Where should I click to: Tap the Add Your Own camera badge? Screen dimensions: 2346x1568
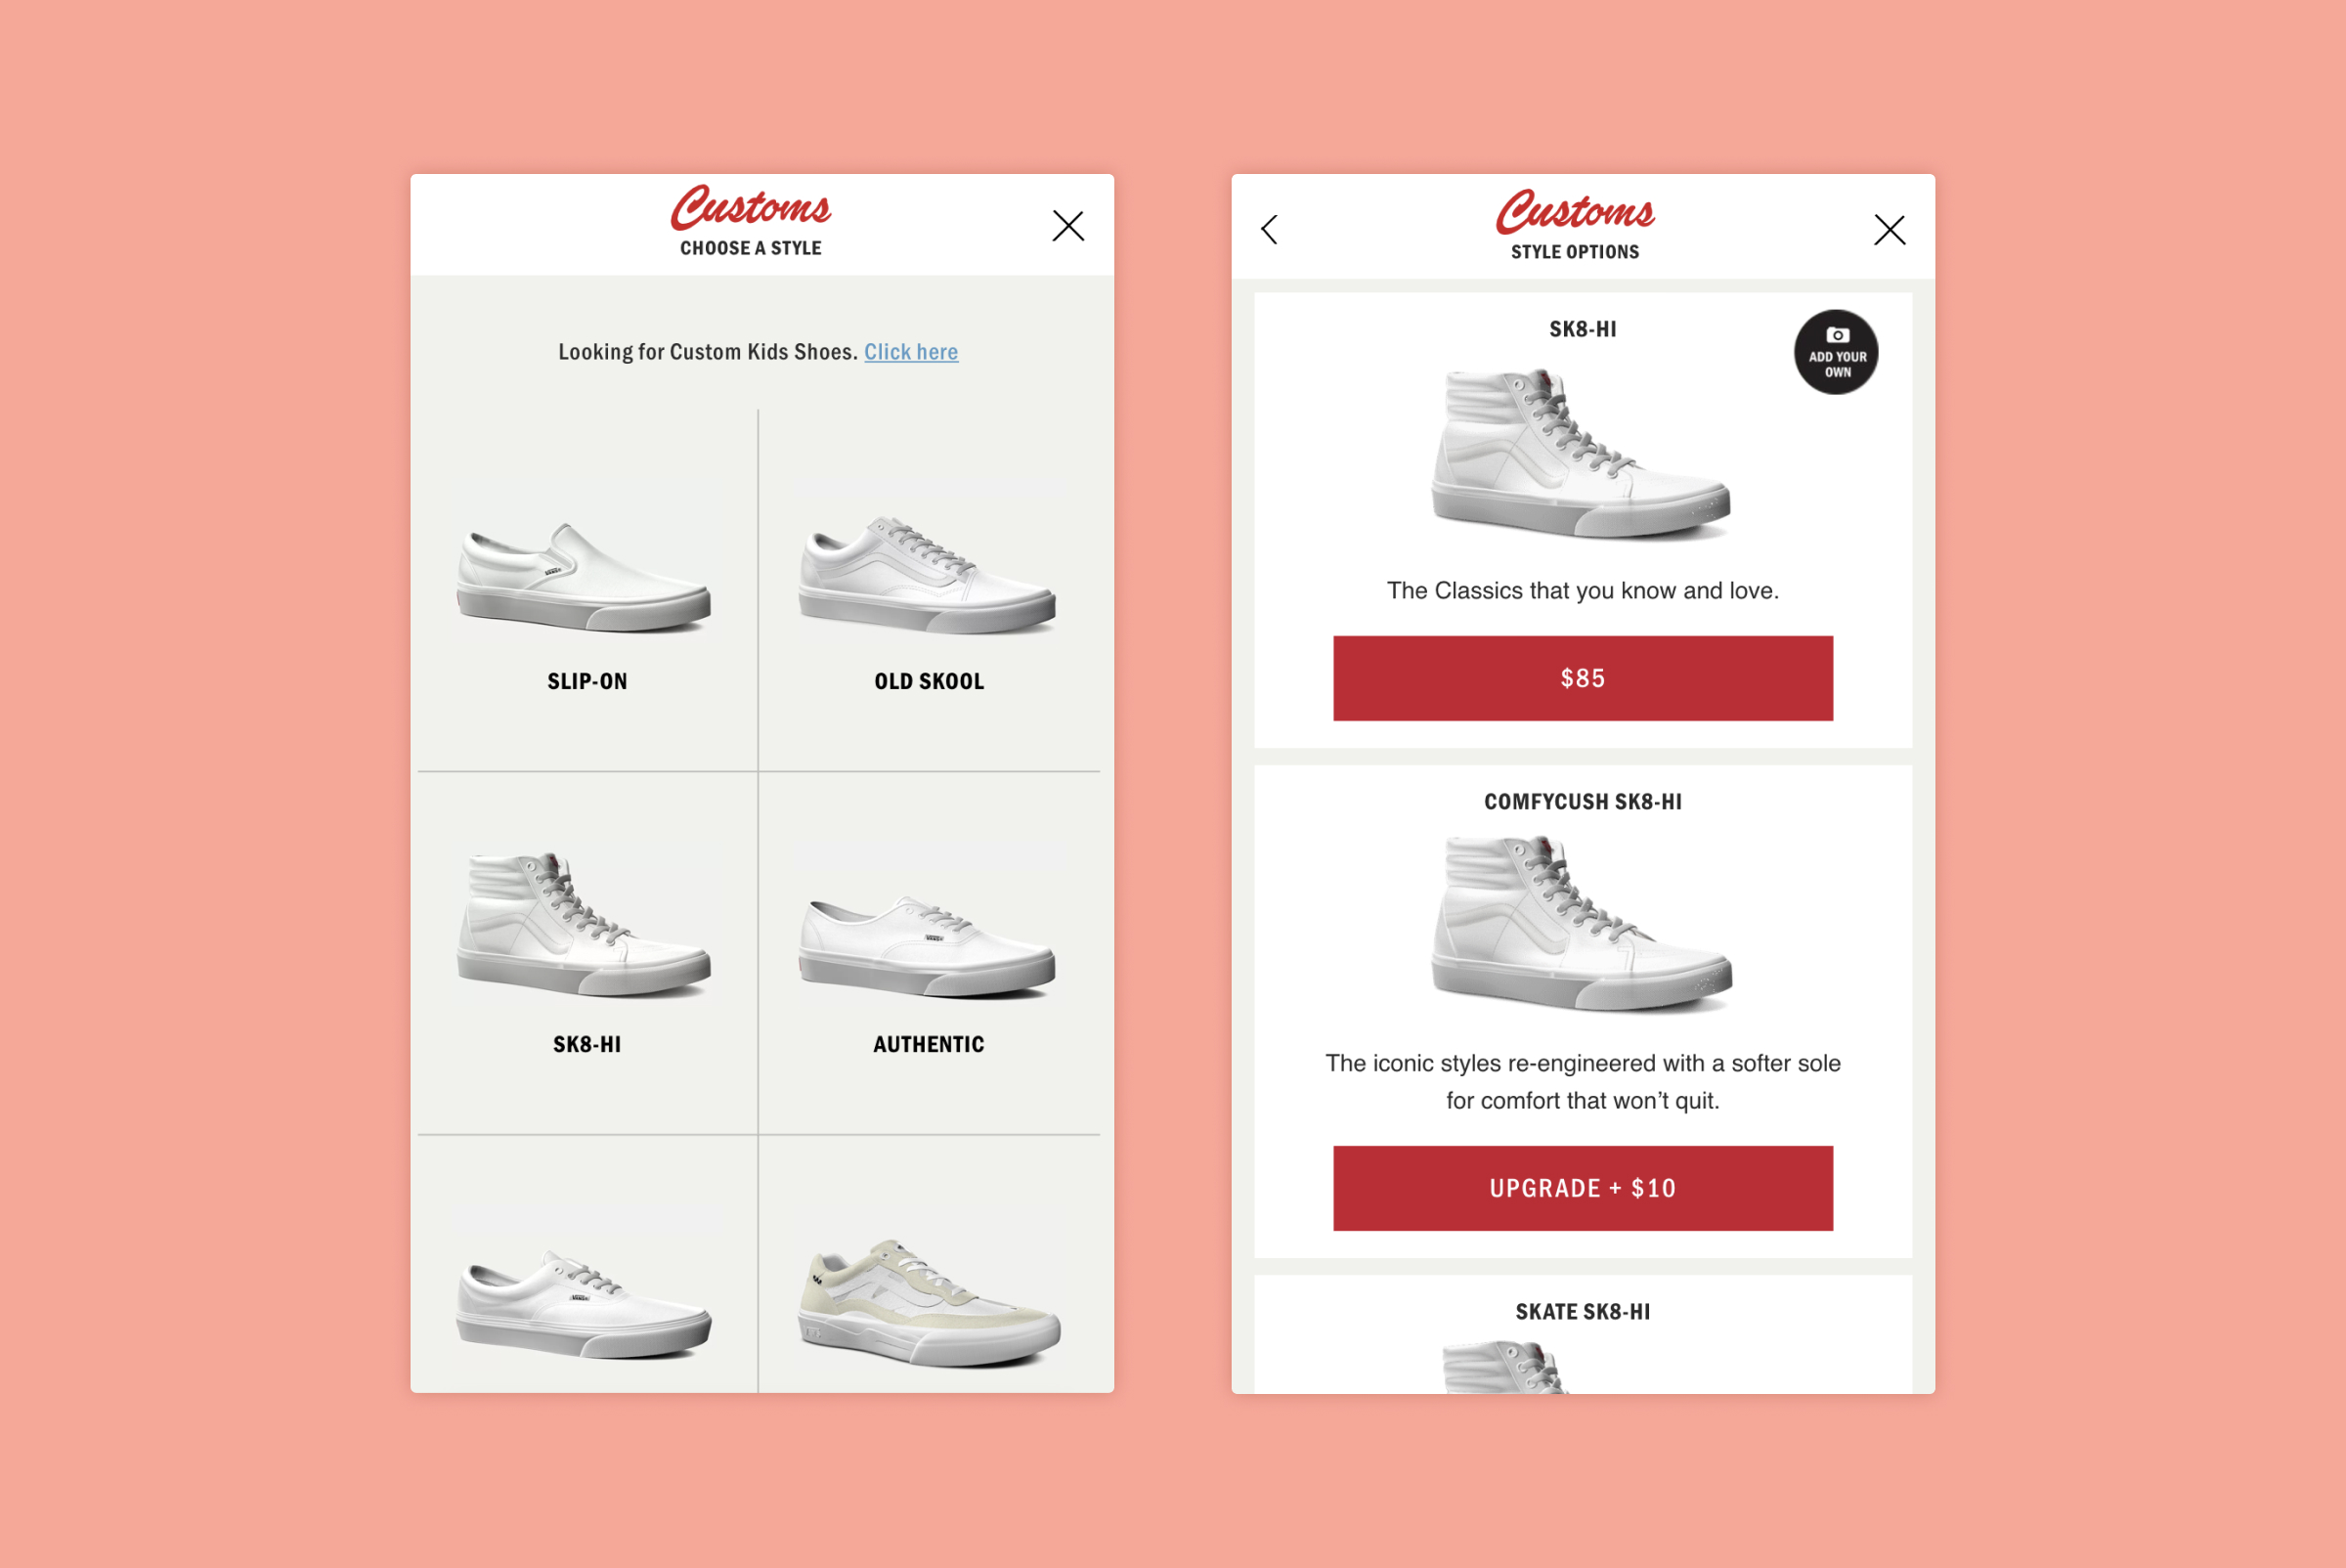(1836, 352)
